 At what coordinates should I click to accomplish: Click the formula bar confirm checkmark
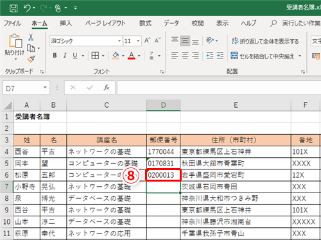[90, 87]
